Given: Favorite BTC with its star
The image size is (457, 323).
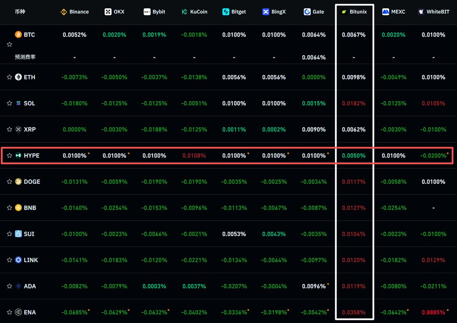Looking at the screenshot, I should 10,45.
